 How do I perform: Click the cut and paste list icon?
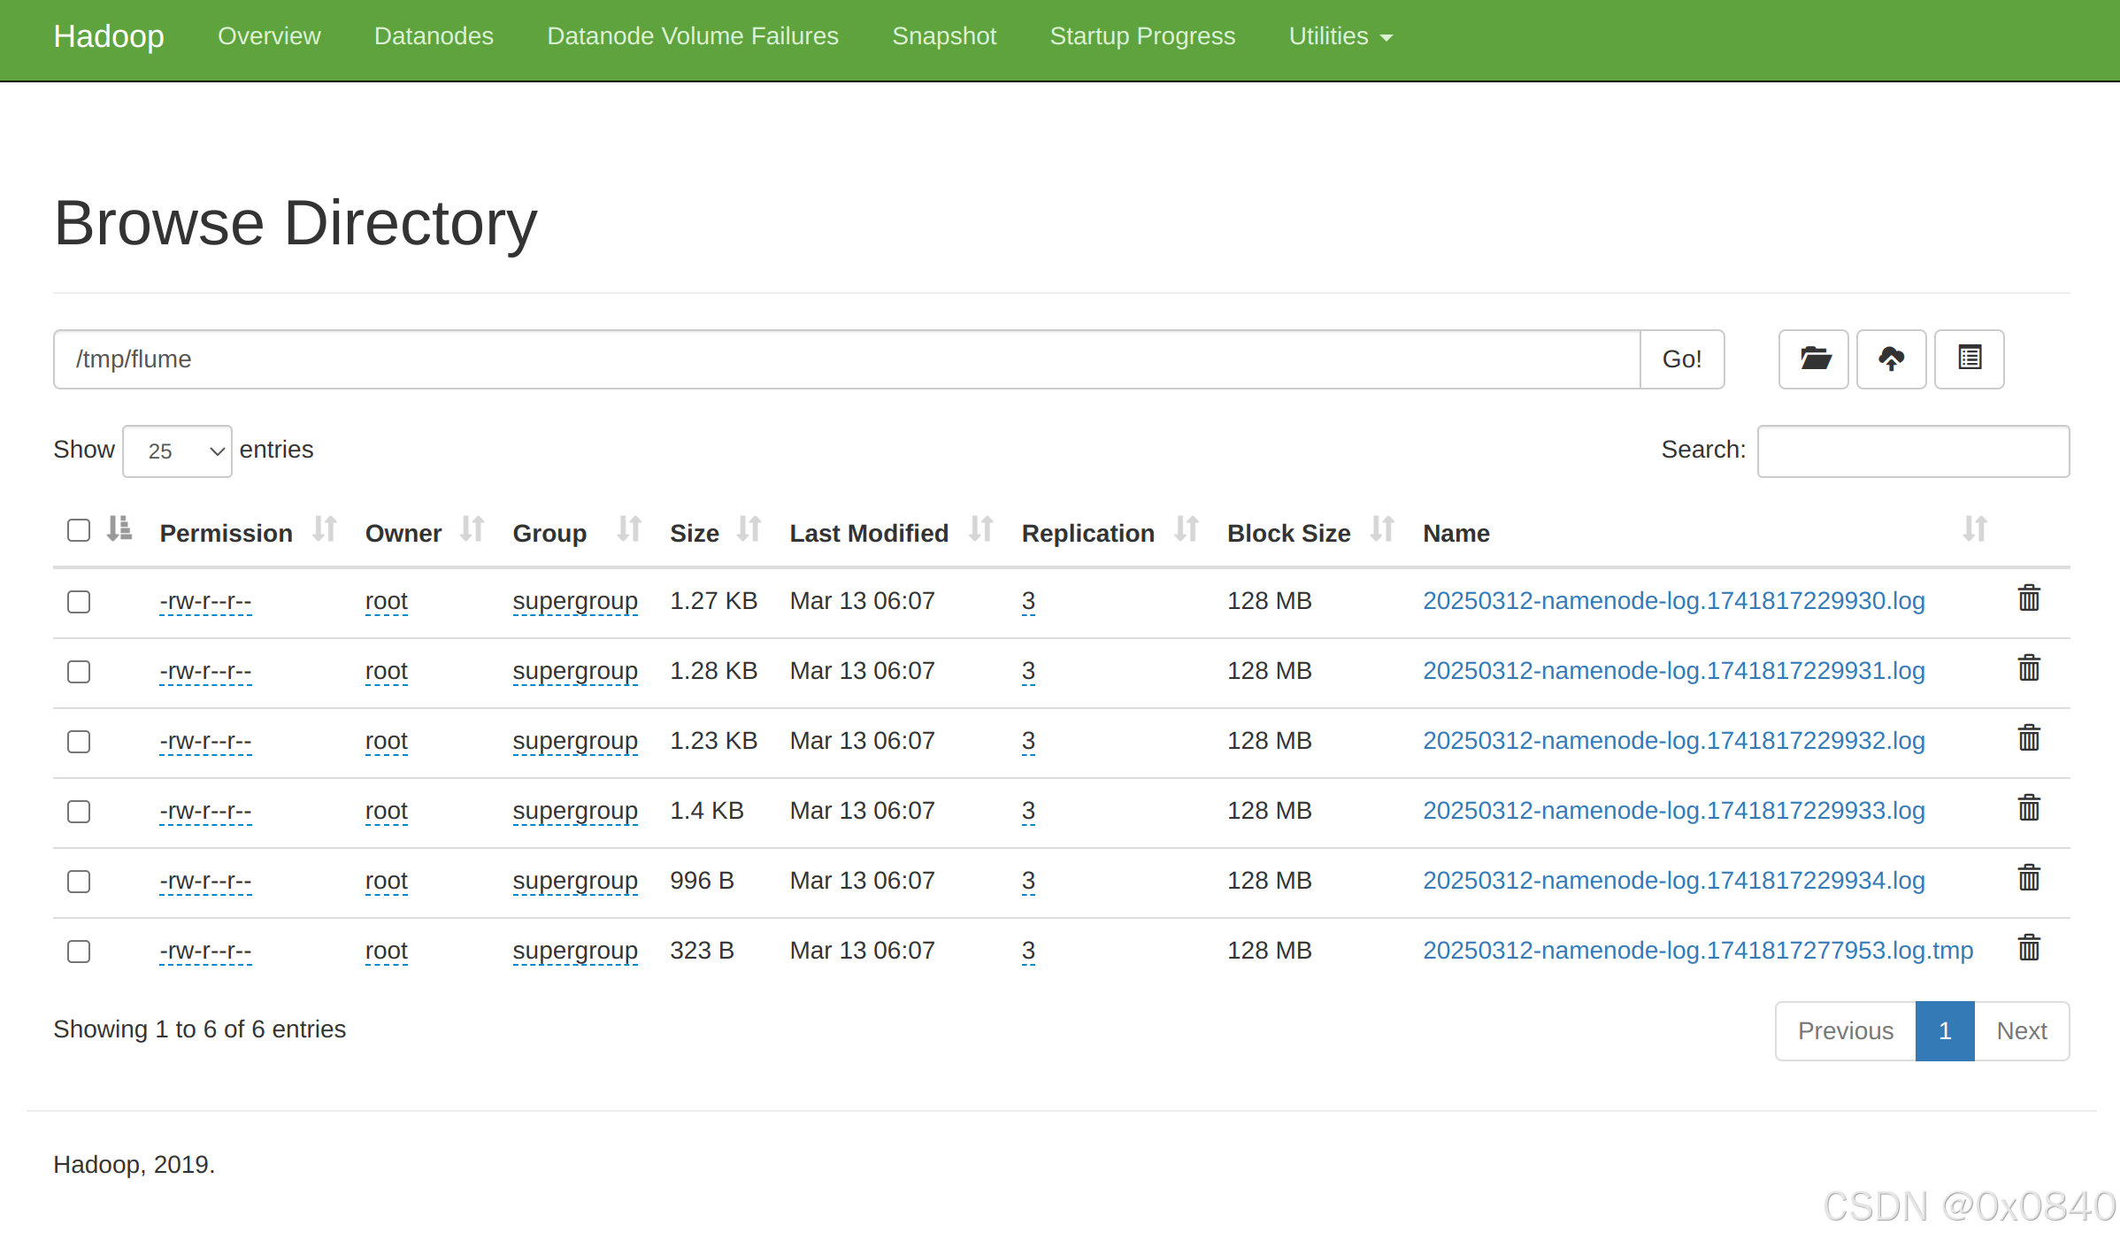coord(1969,359)
